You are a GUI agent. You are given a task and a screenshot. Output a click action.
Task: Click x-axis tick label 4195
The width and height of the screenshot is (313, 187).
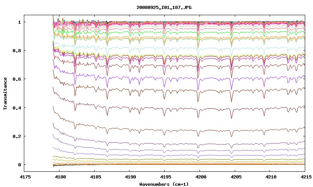[166, 177]
